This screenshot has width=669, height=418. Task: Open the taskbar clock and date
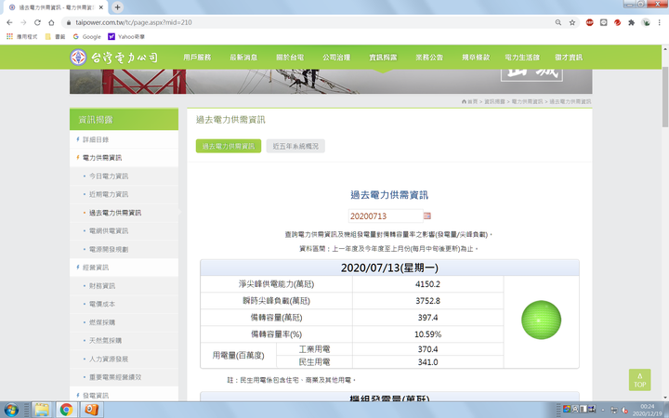[x=648, y=411]
